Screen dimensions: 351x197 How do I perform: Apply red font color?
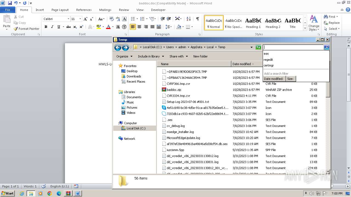point(108,27)
